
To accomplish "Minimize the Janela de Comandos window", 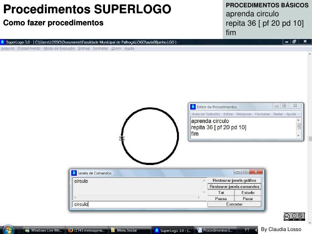I will coord(237,172).
